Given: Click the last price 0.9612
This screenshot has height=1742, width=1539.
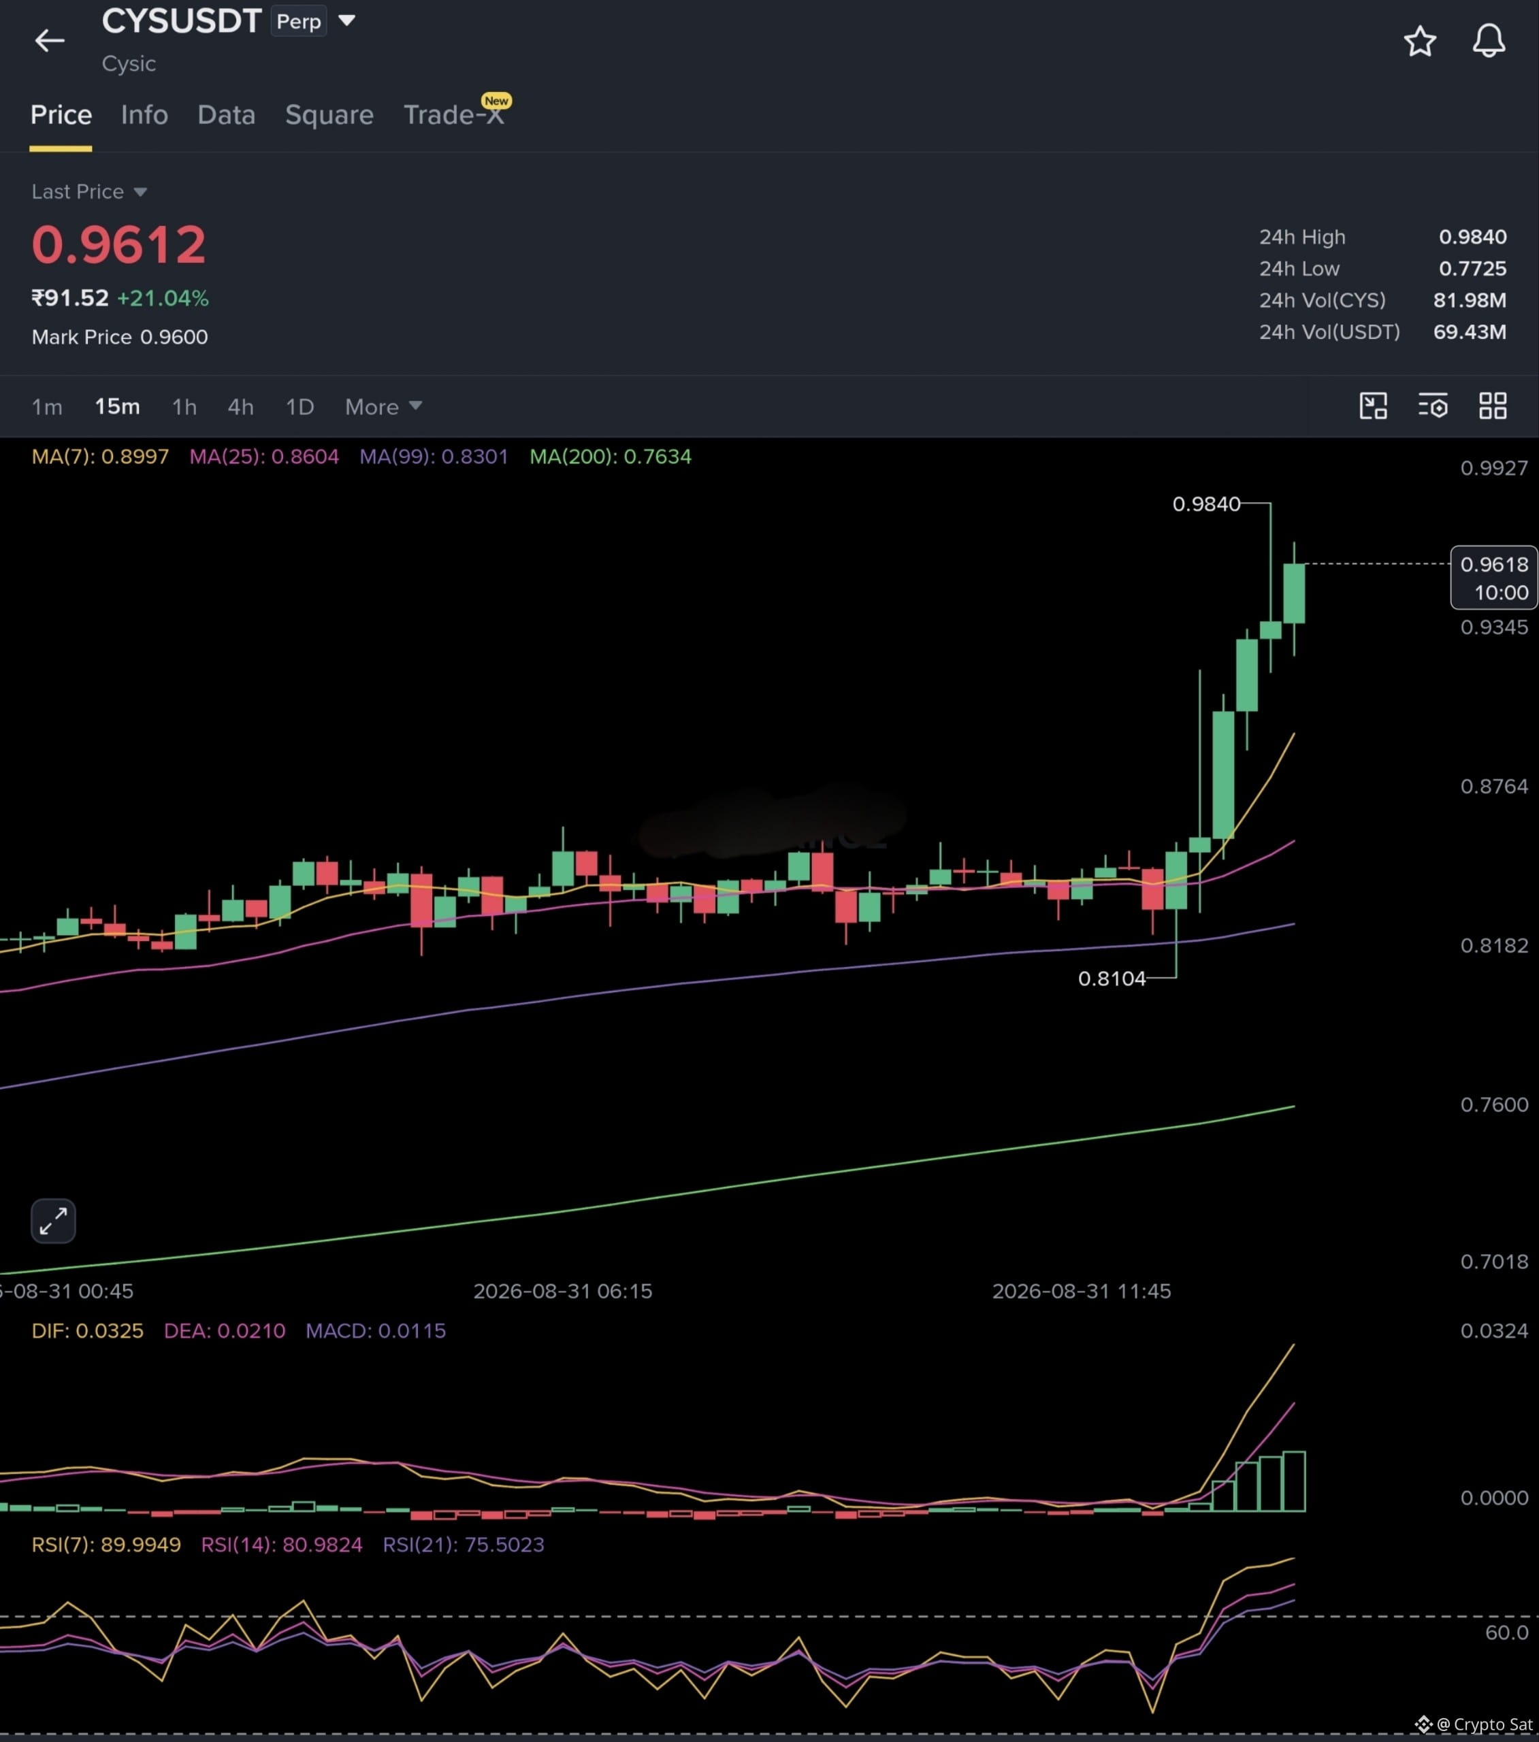Looking at the screenshot, I should tap(118, 244).
